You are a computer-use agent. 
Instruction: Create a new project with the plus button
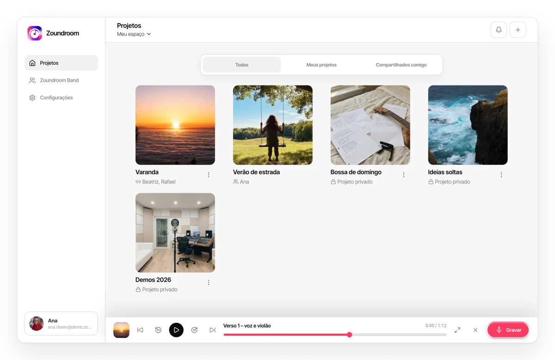[518, 30]
